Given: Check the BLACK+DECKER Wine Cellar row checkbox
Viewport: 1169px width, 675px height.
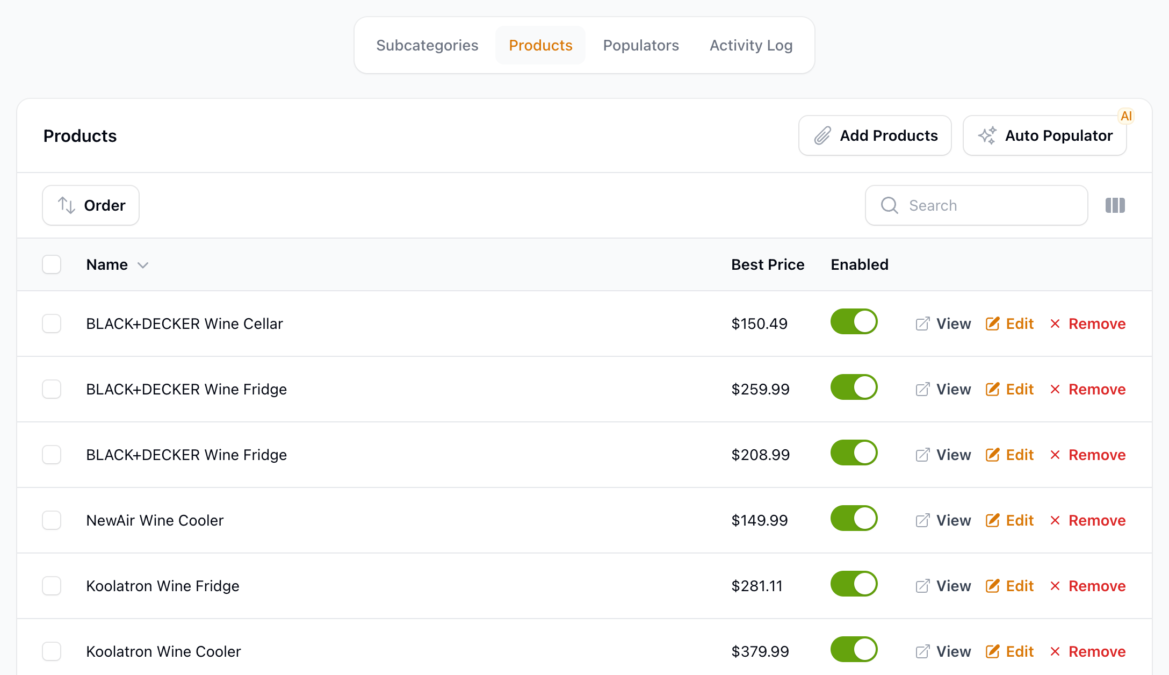Looking at the screenshot, I should point(52,324).
